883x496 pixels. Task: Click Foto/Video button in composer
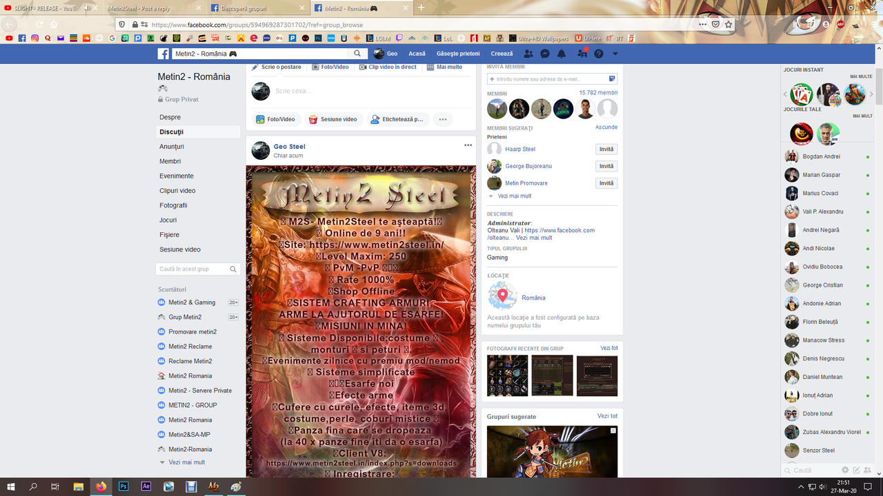pos(276,119)
